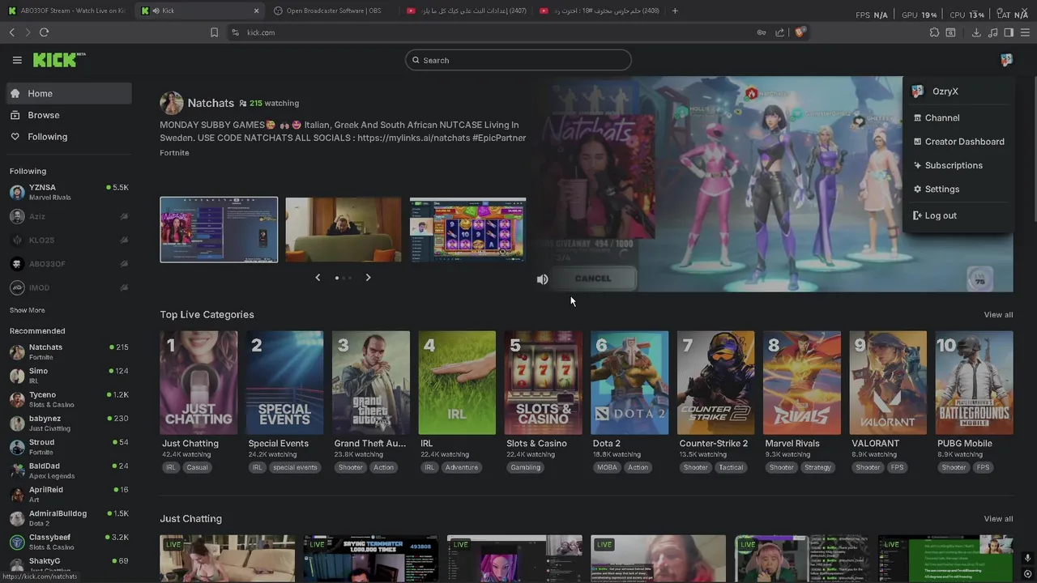Open the Grand Theft Auto category card
The image size is (1037, 583).
(x=371, y=383)
